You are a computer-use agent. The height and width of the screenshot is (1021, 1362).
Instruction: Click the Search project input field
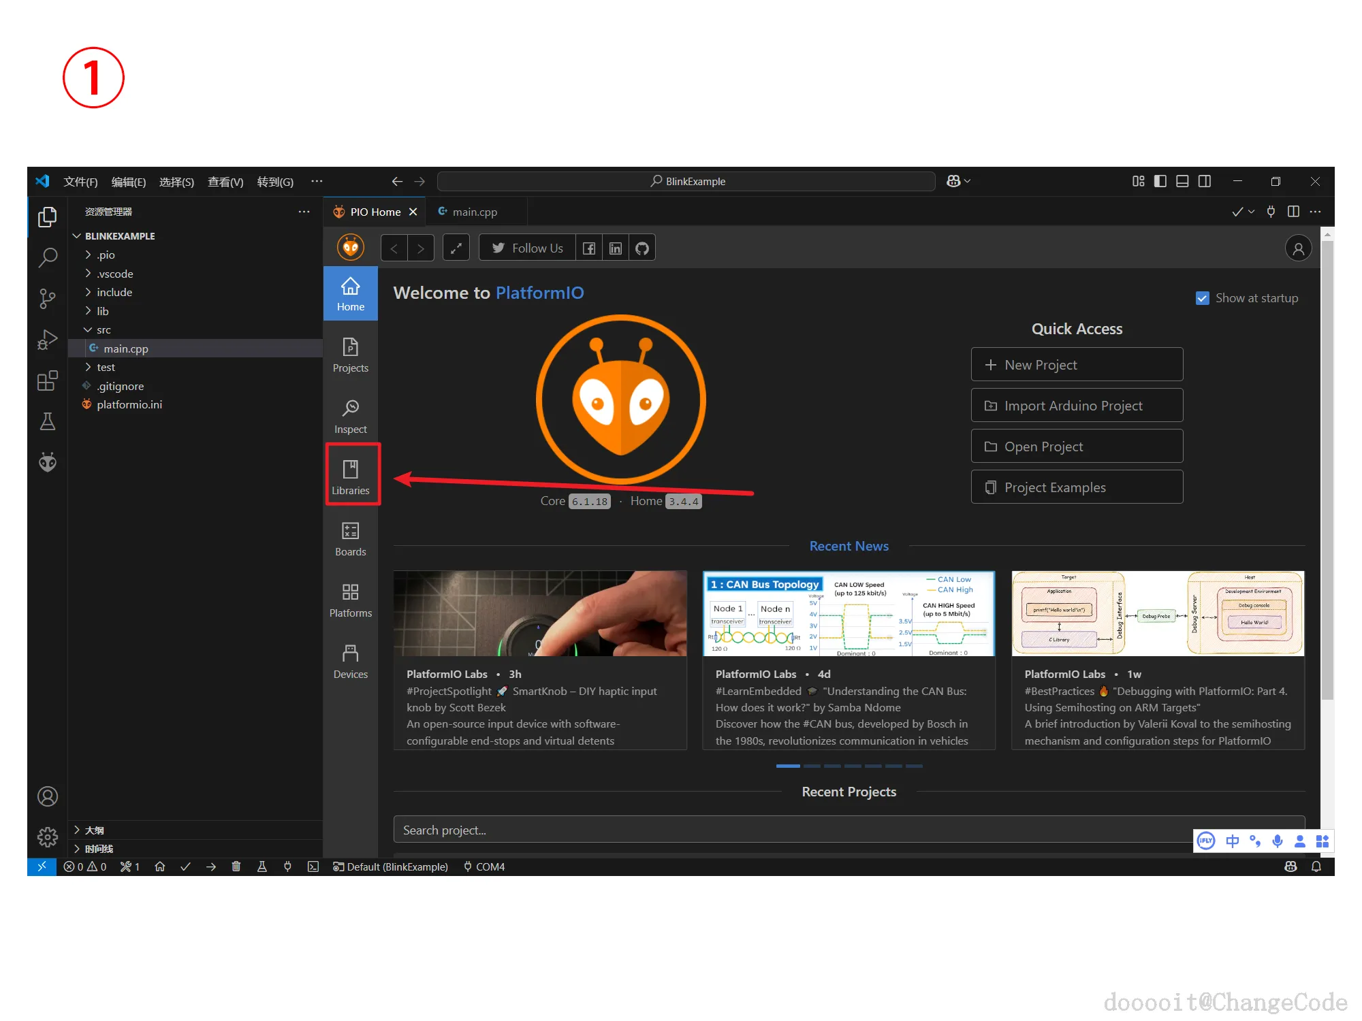790,830
